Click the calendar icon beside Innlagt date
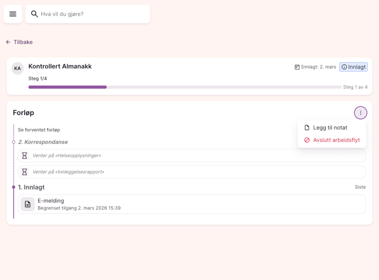The image size is (379, 280). pos(297,67)
